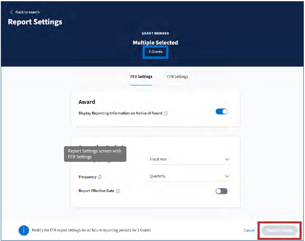The width and height of the screenshot is (305, 241).
Task: Click the Back to search arrow icon
Action: pos(11,12)
